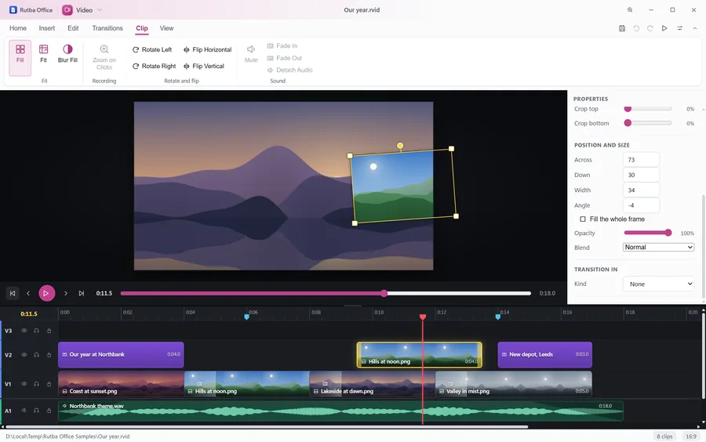This screenshot has width=706, height=442.
Task: Open the Transitions tab
Action: pyautogui.click(x=107, y=28)
